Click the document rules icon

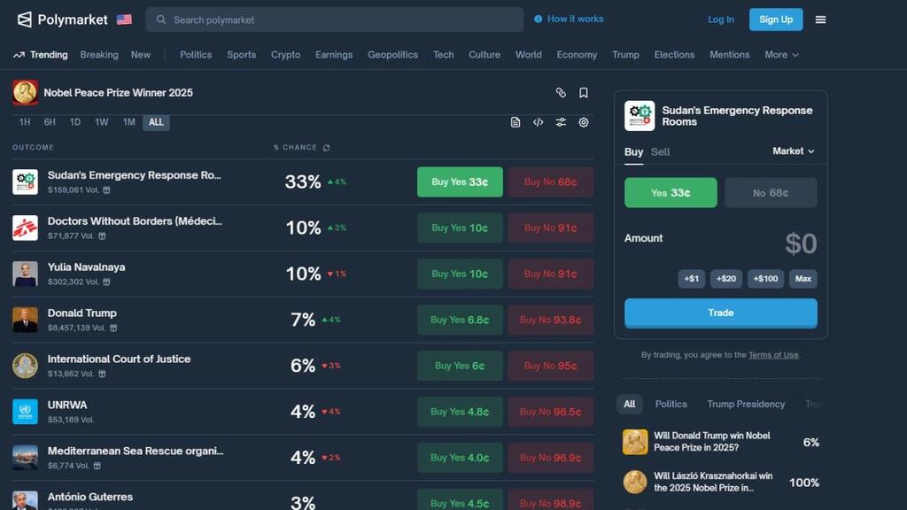pos(516,122)
